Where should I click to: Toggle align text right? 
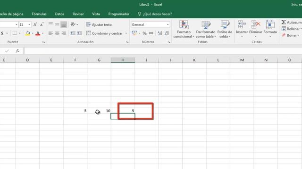[x=64, y=33]
